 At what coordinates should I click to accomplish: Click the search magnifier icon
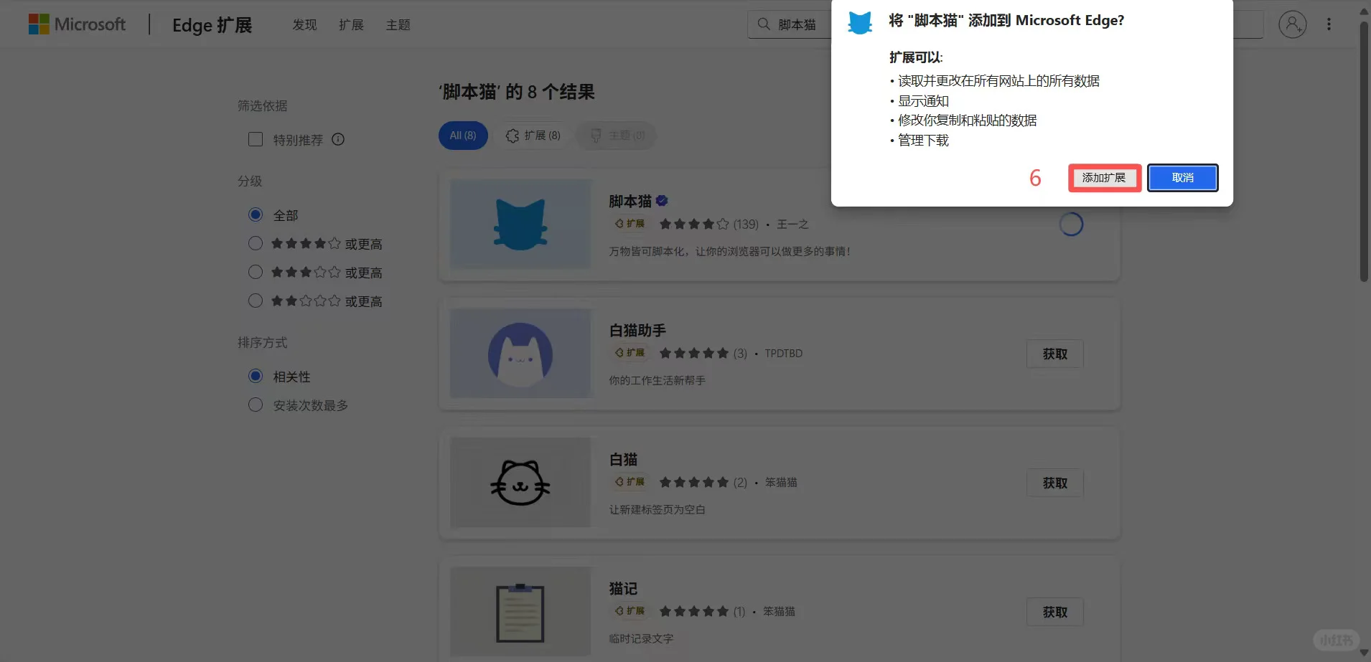pyautogui.click(x=762, y=24)
